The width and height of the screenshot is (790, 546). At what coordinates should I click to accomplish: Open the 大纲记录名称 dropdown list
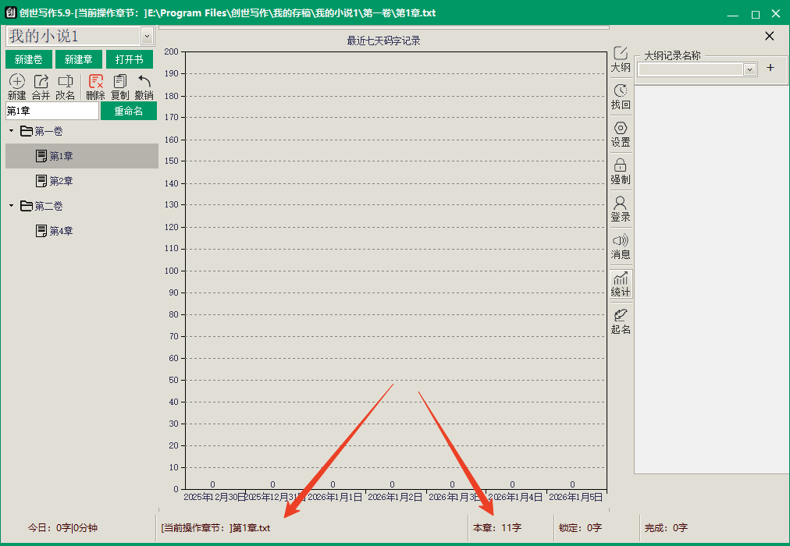(x=750, y=69)
